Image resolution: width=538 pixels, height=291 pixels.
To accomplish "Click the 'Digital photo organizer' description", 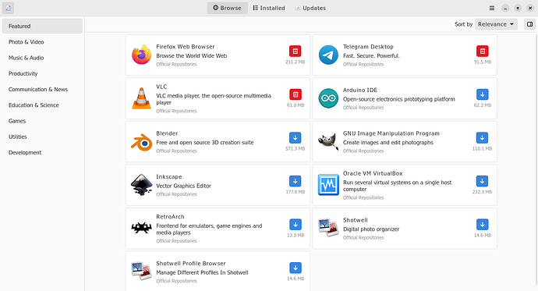I will pyautogui.click(x=371, y=229).
